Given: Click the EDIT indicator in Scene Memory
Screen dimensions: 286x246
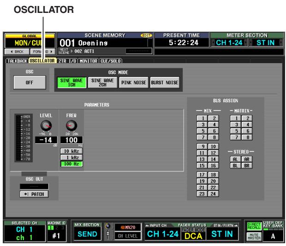Looking at the screenshot, I should click(146, 35).
